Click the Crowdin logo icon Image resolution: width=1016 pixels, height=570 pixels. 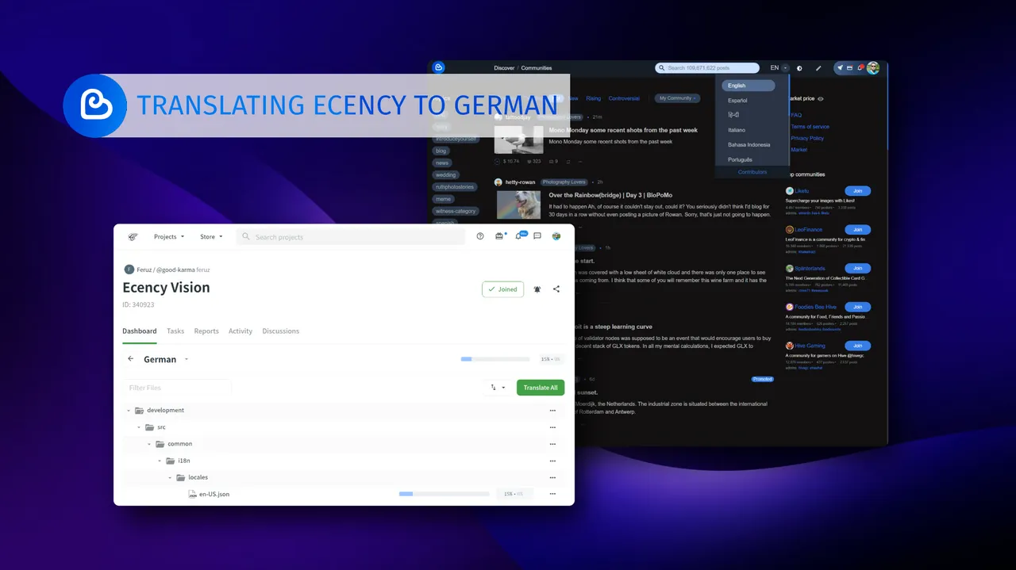(133, 236)
